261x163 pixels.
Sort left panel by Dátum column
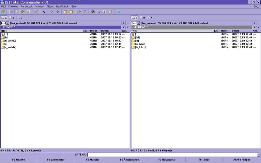105,31
